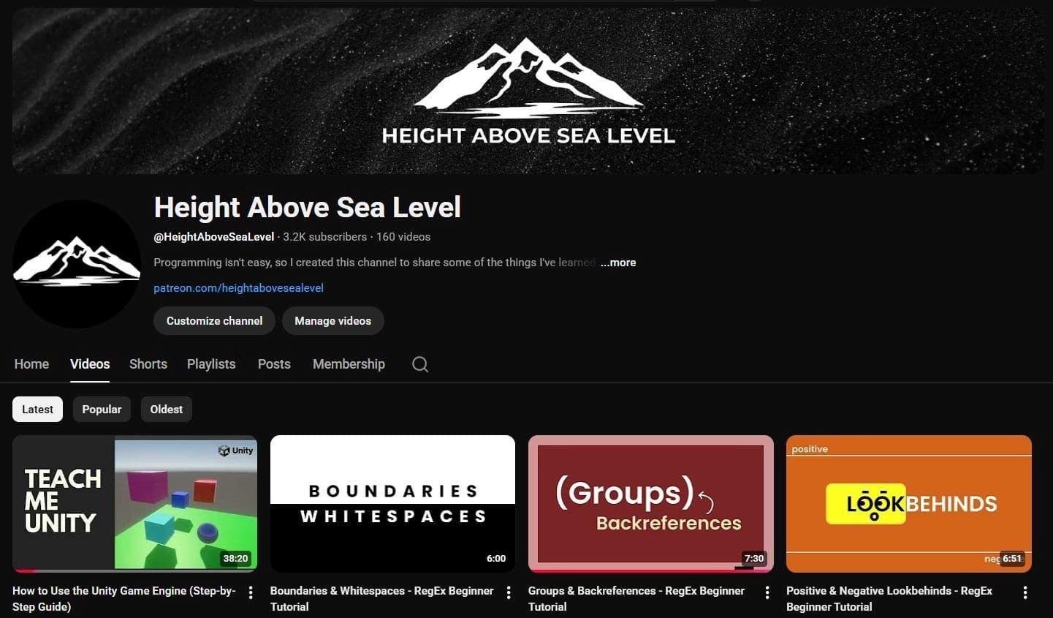This screenshot has width=1053, height=618.
Task: Click the Manage videos button
Action: pos(332,321)
